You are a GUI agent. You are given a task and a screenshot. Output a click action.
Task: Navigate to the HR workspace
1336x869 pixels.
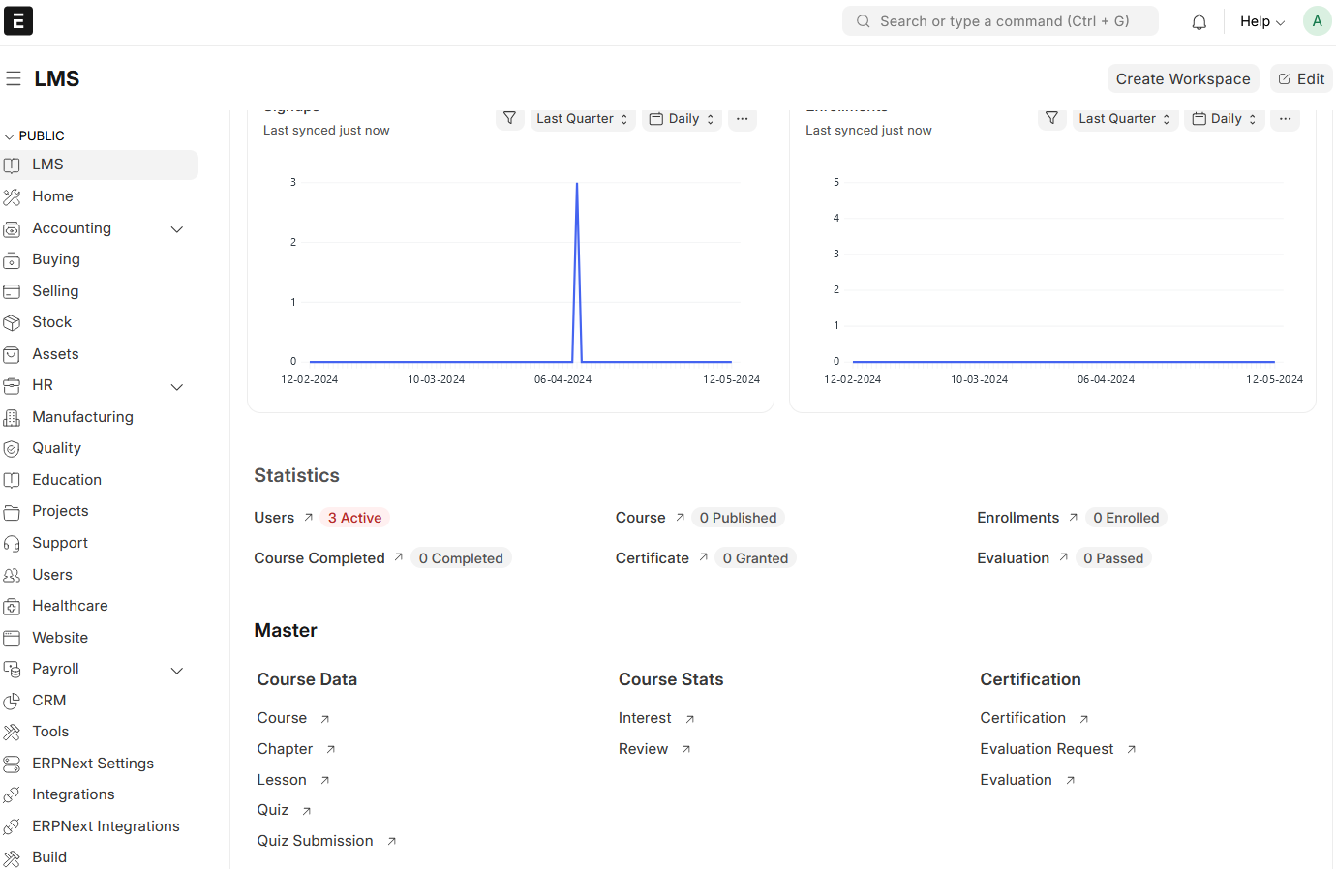(43, 385)
